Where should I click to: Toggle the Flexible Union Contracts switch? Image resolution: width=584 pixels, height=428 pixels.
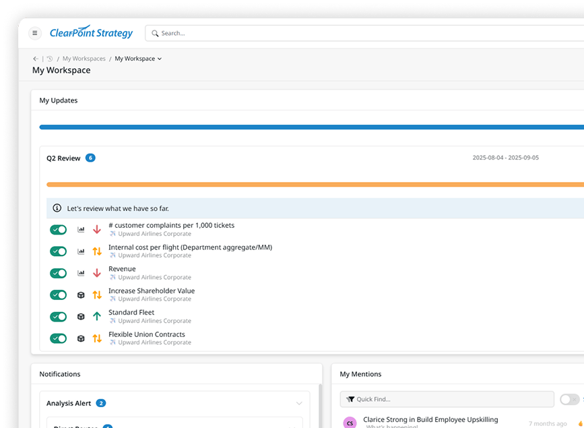click(x=58, y=338)
